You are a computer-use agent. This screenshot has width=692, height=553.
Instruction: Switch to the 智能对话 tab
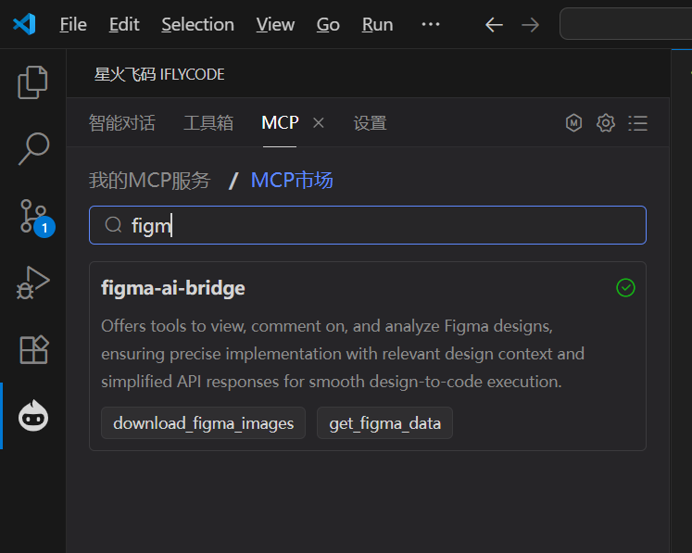(x=121, y=122)
